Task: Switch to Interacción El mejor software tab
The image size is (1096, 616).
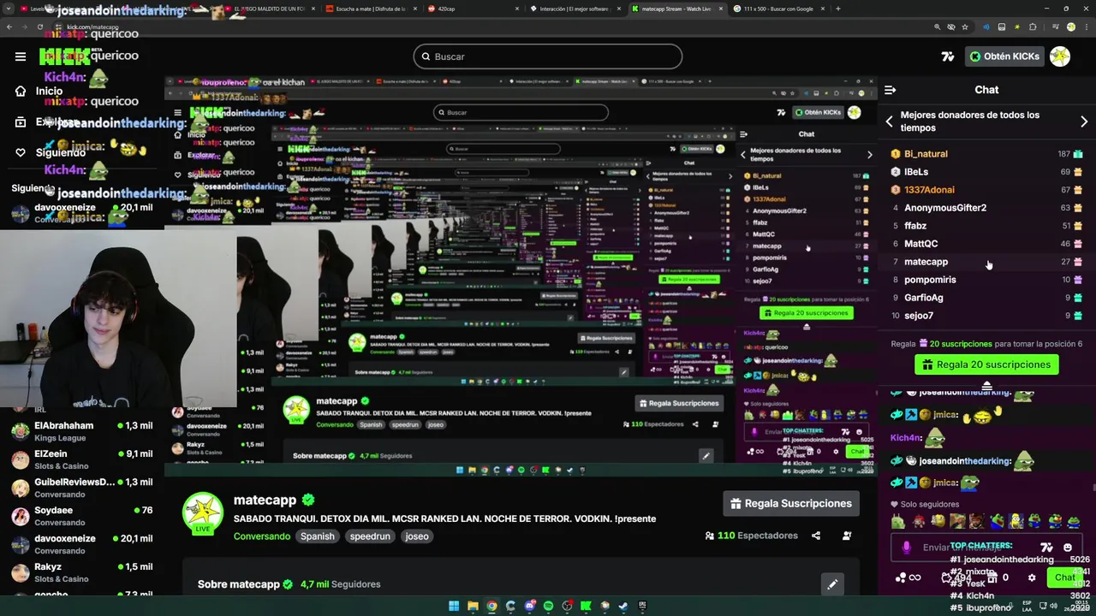Action: (x=575, y=9)
